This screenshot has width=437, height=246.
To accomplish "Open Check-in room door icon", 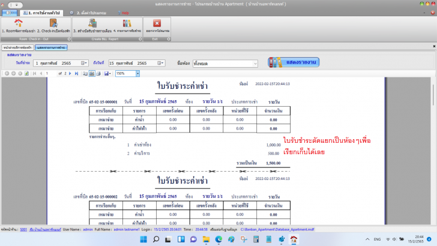I will tap(53, 23).
